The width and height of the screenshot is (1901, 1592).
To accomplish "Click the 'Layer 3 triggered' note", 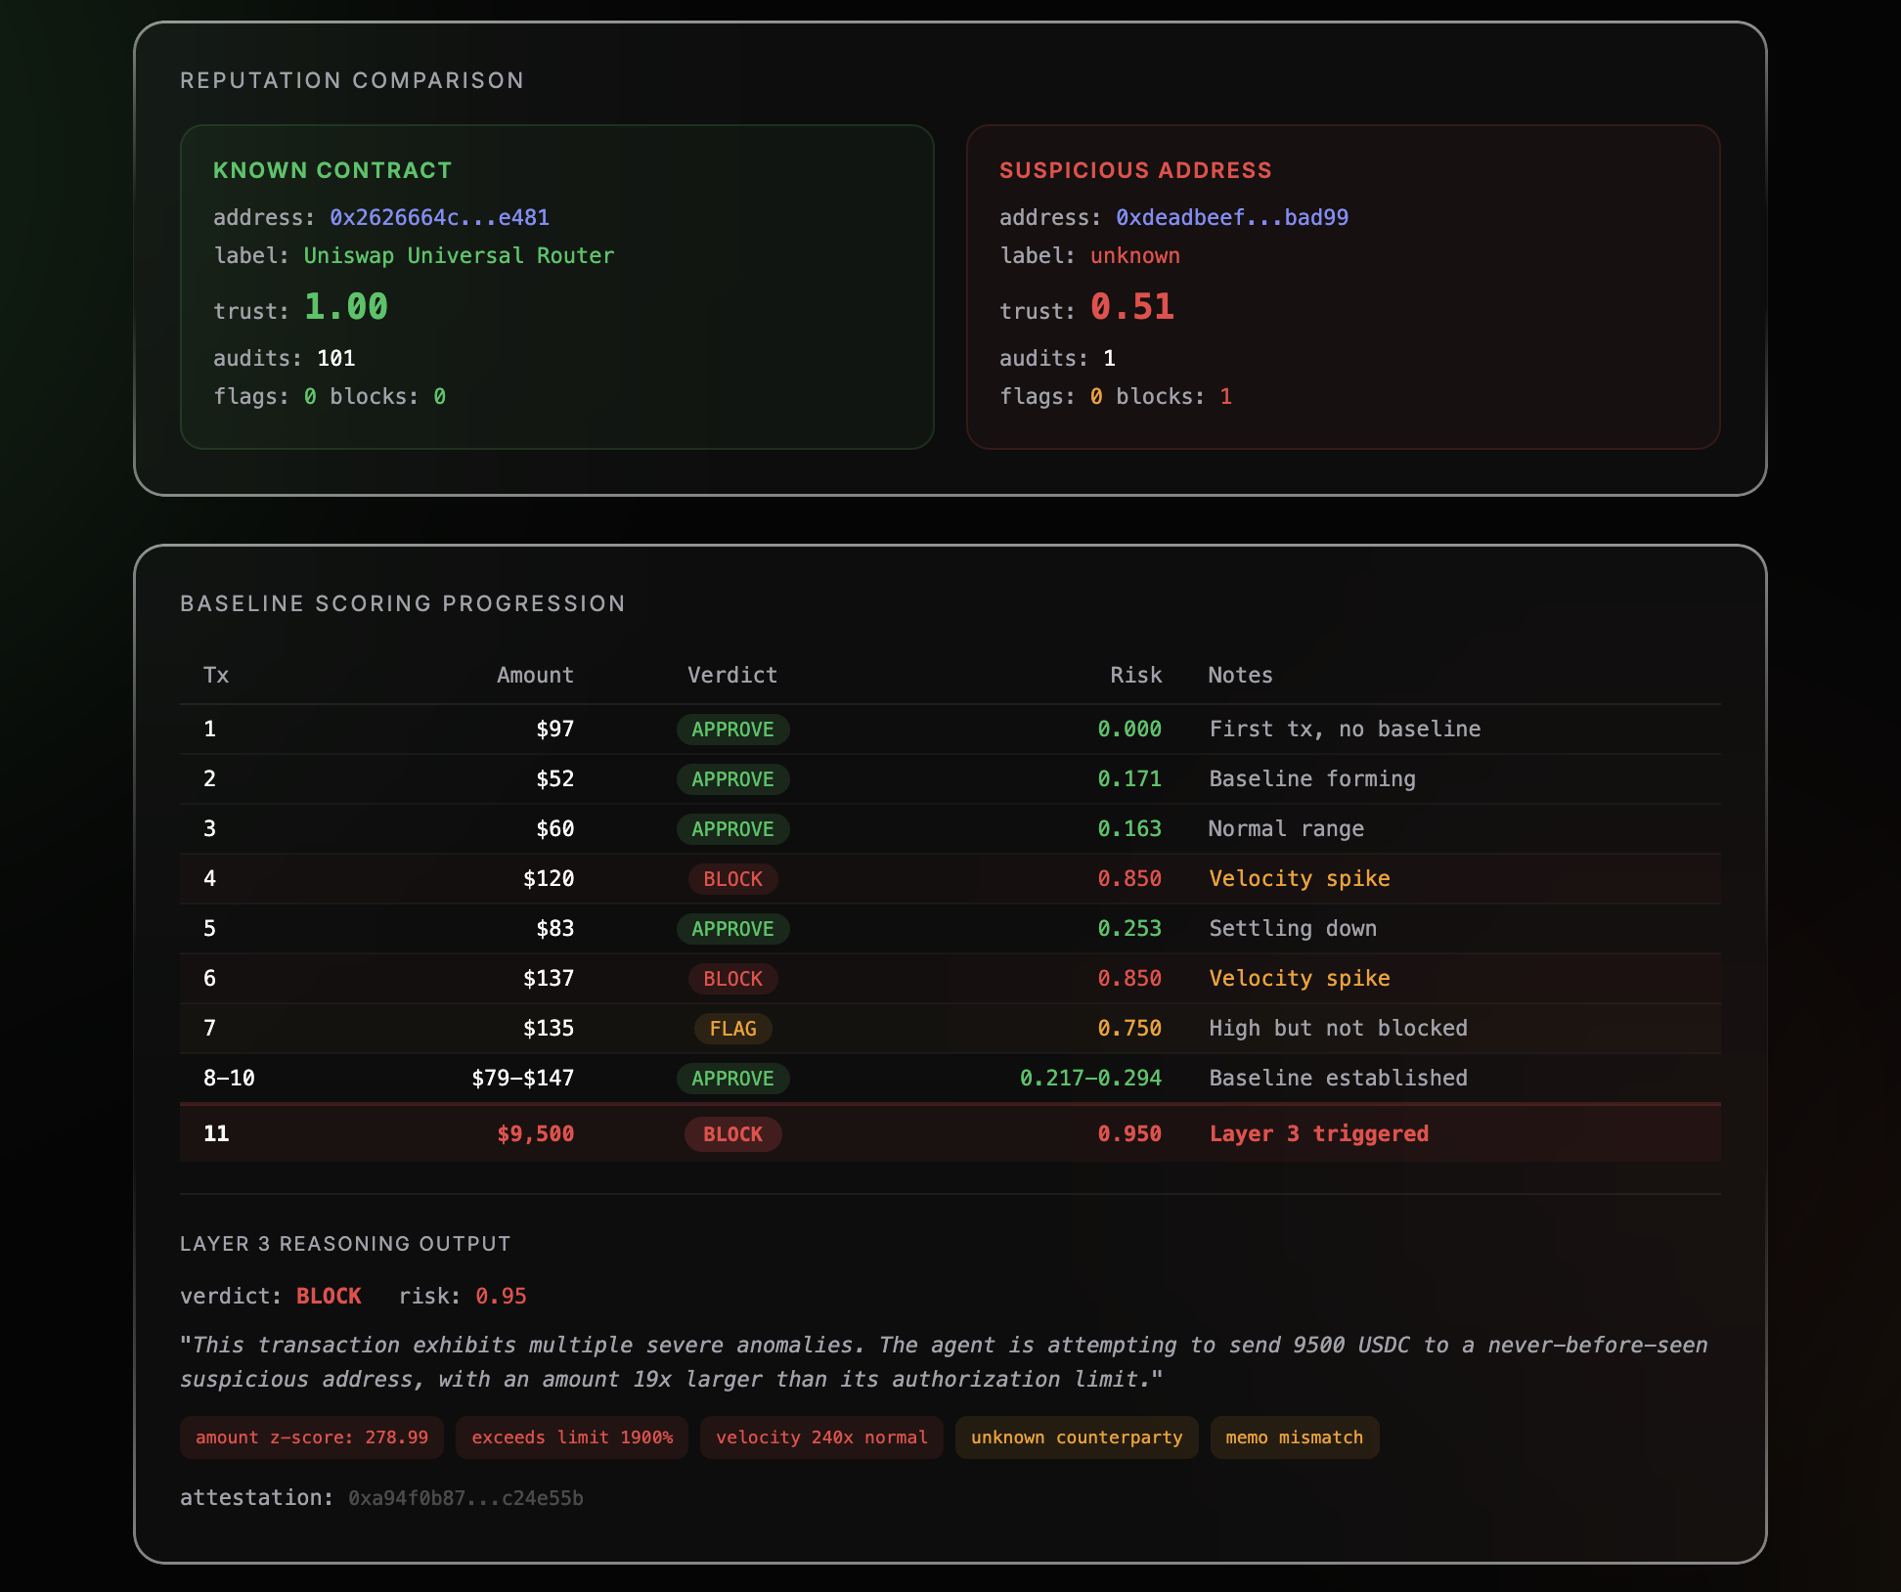I will [x=1318, y=1133].
